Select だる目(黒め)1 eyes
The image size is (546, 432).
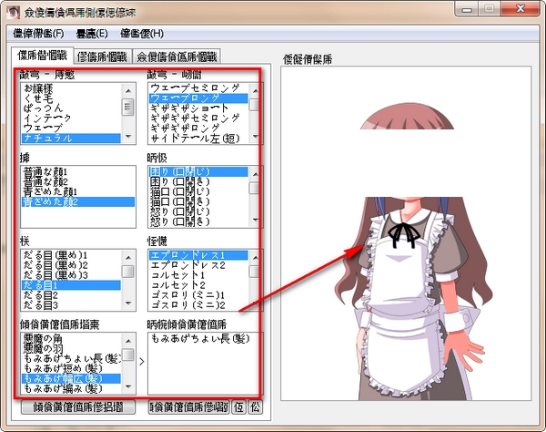(x=71, y=255)
